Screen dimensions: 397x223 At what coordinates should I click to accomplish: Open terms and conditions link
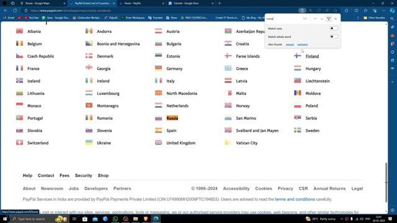(295, 199)
